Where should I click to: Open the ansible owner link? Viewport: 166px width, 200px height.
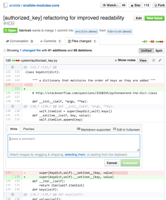point(15,6)
